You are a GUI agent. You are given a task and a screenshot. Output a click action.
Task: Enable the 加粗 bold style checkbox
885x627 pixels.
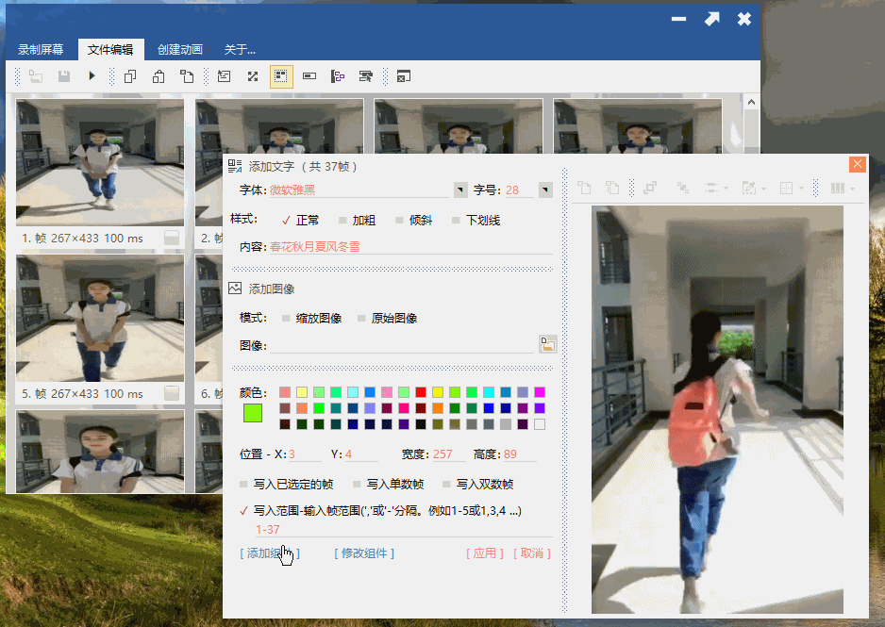[x=357, y=220]
